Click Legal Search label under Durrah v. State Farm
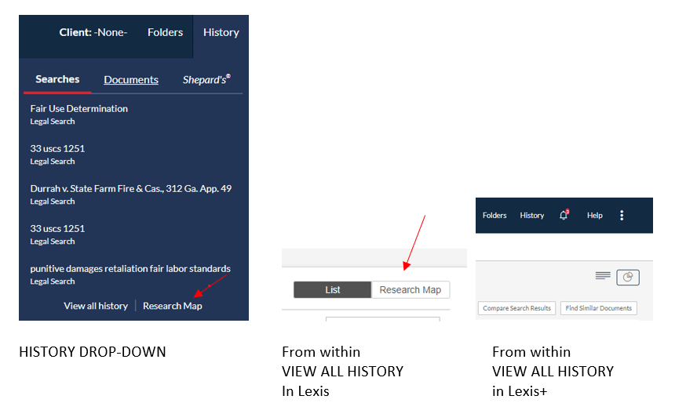The width and height of the screenshot is (697, 403). coord(53,201)
